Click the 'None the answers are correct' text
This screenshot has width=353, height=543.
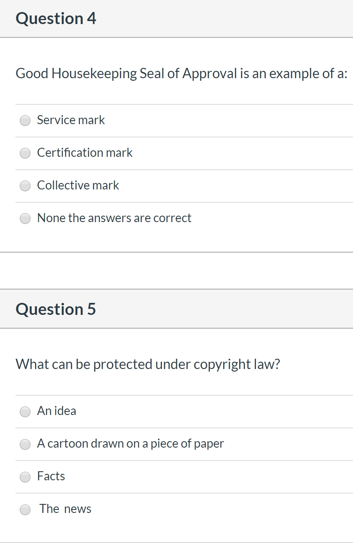[114, 218]
